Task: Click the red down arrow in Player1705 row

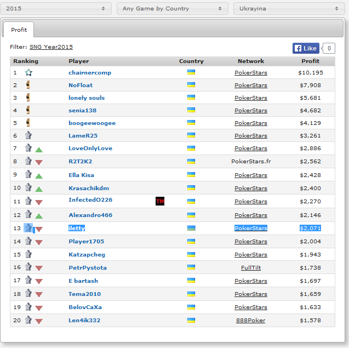Action: coord(39,242)
